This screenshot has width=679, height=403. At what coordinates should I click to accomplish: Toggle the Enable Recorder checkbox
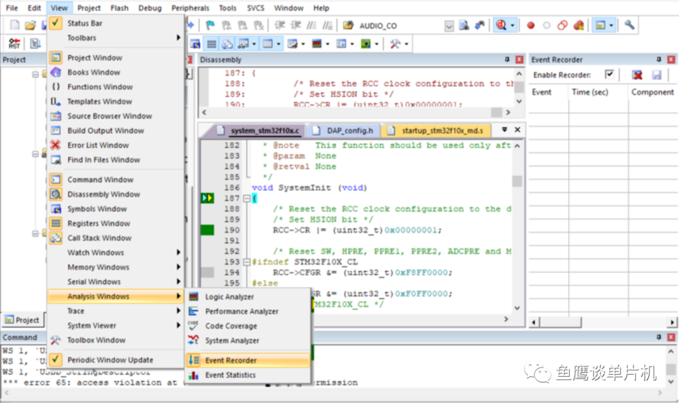[609, 74]
